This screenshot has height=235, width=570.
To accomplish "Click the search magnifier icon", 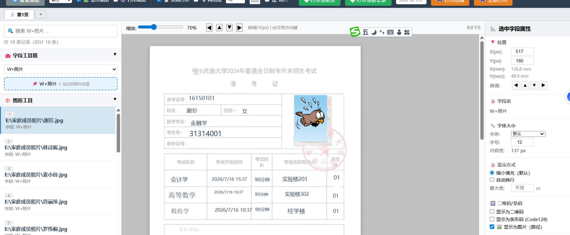I will tap(10, 31).
